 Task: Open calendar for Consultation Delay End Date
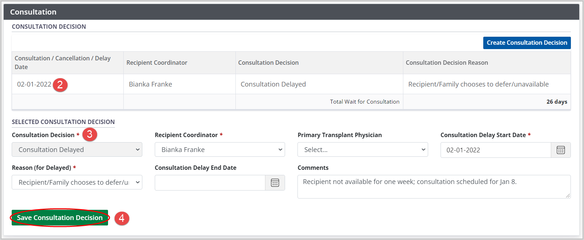tap(275, 183)
